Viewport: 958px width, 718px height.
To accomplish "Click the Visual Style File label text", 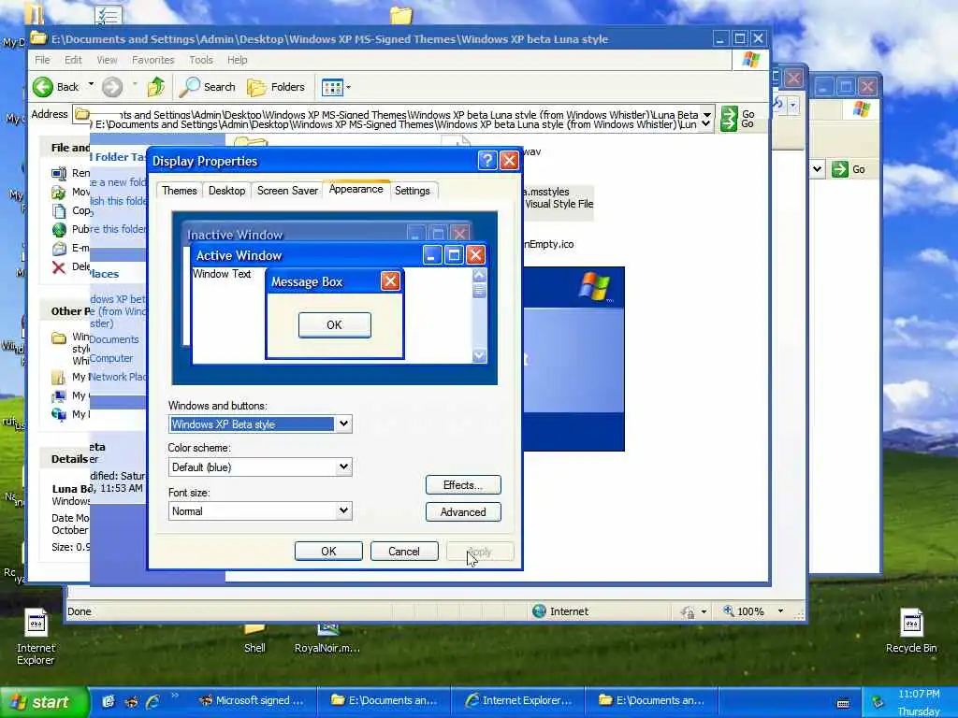I will (559, 204).
